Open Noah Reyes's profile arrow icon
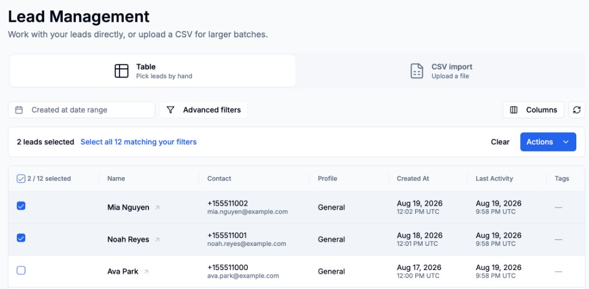The width and height of the screenshot is (589, 289). pos(158,240)
